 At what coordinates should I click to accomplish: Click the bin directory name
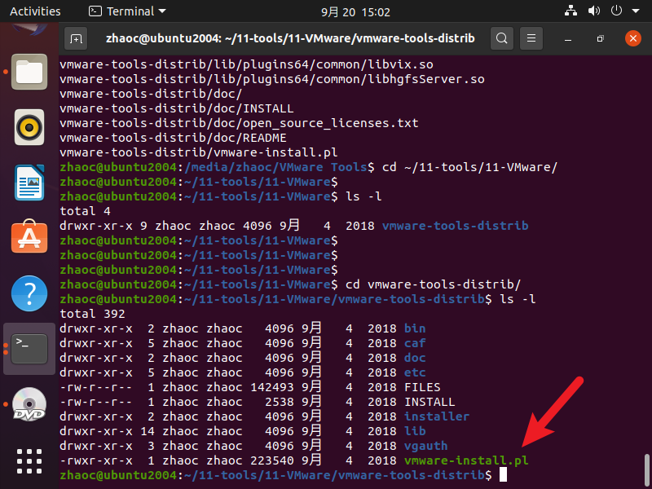point(415,328)
